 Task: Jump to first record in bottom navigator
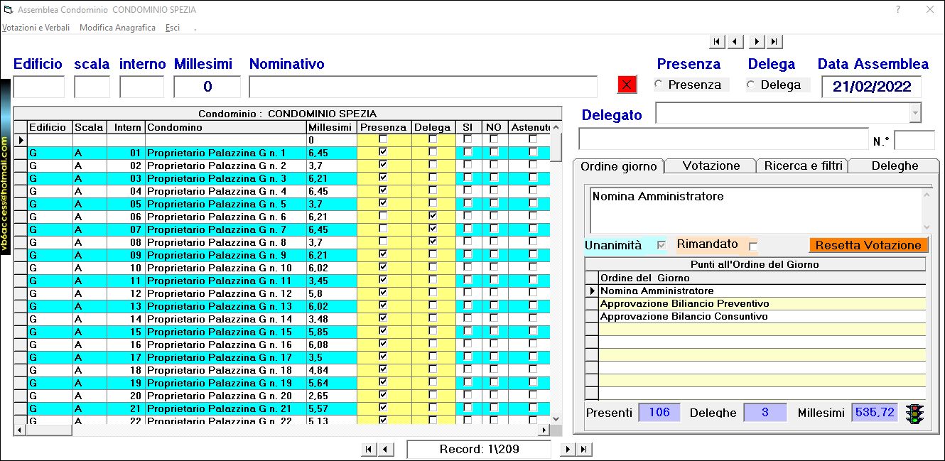(x=369, y=449)
